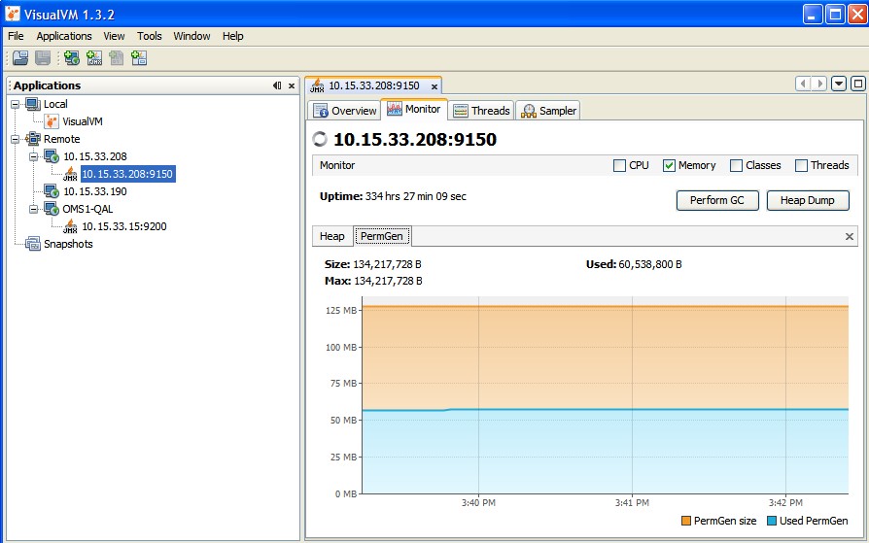Select the Local tree row label
The height and width of the screenshot is (543, 869).
[x=55, y=104]
